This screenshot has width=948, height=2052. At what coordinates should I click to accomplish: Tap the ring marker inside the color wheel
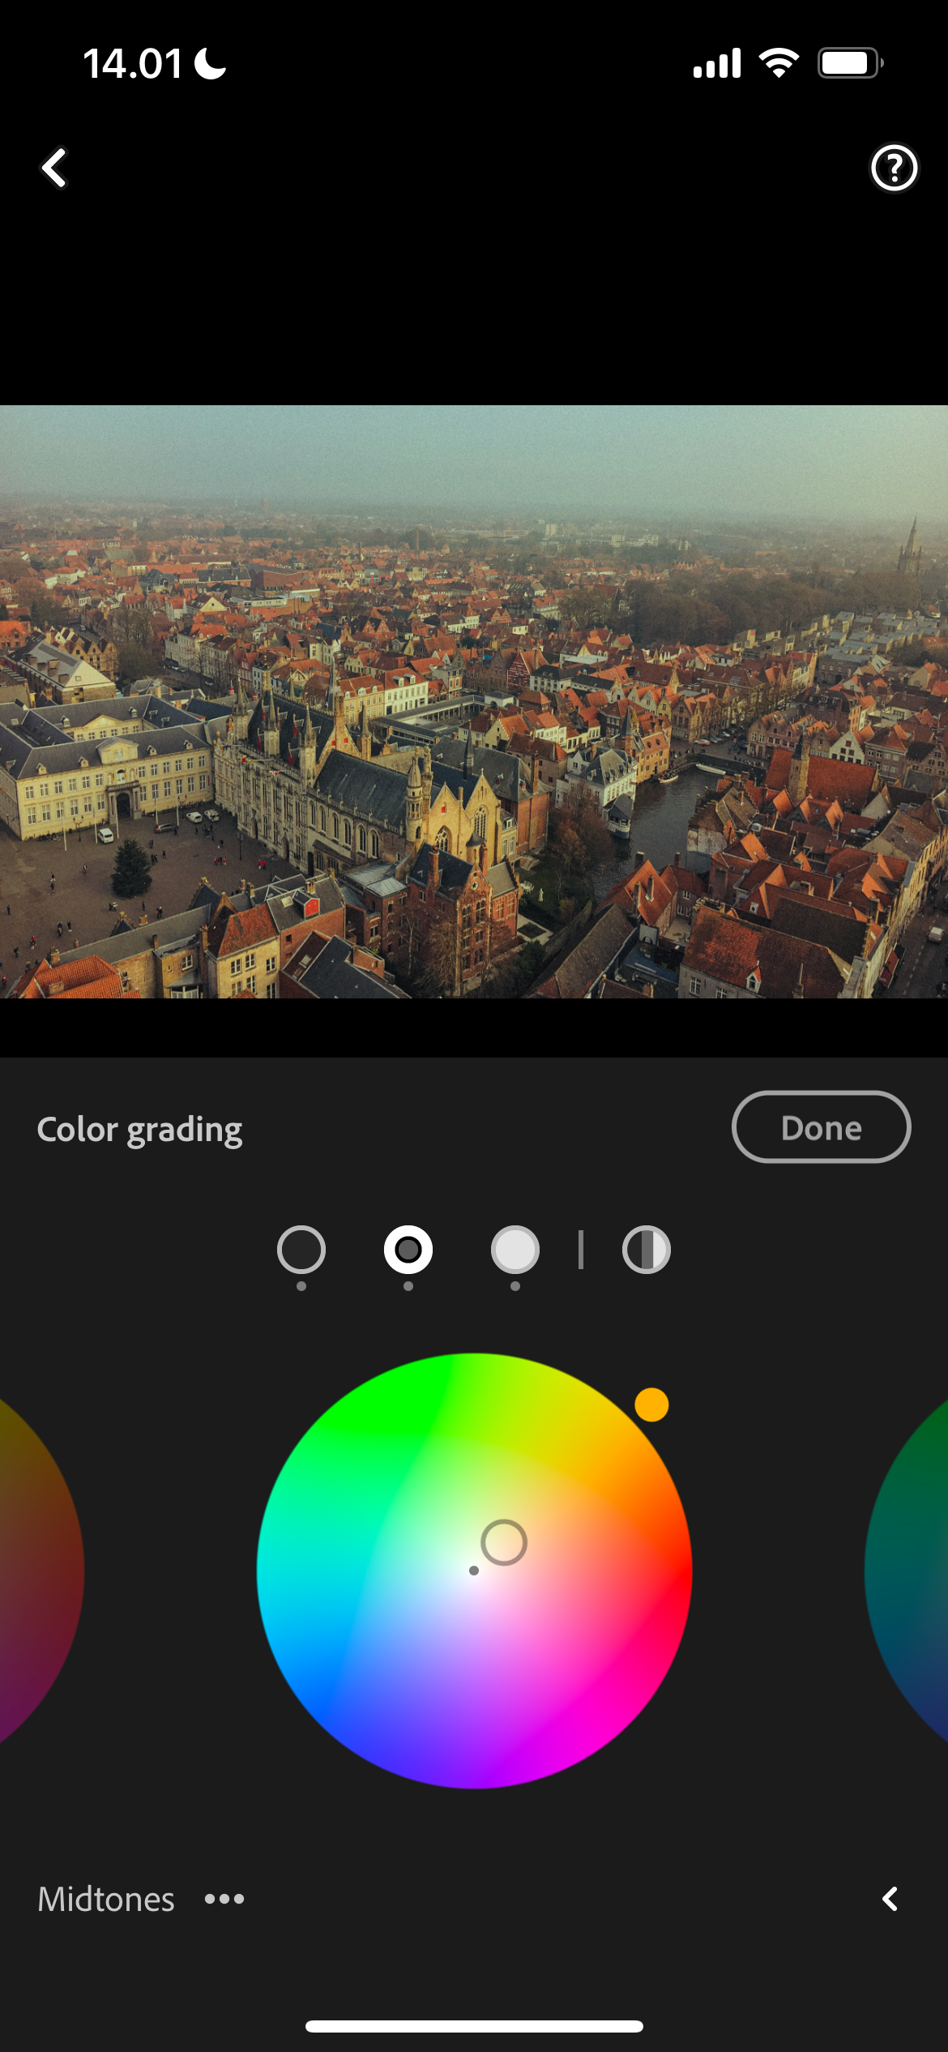[x=504, y=1542]
